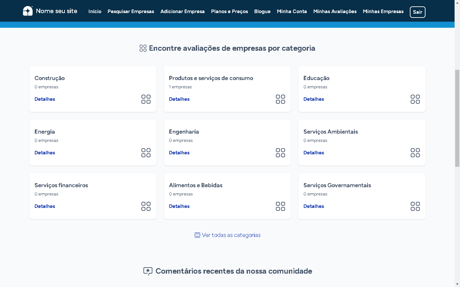The image size is (460, 287).
Task: Click grid icon on Produtos e serviços card
Action: [280, 99]
